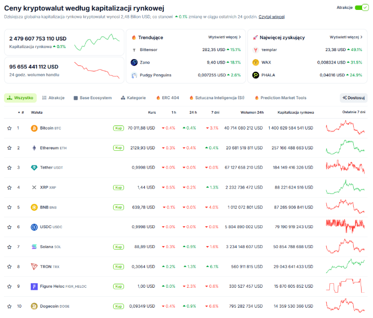Click the Ethereum logo icon

tap(34, 148)
